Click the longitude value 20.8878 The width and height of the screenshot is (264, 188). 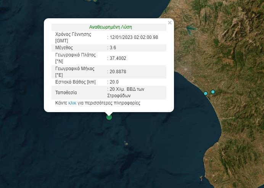[x=118, y=71]
